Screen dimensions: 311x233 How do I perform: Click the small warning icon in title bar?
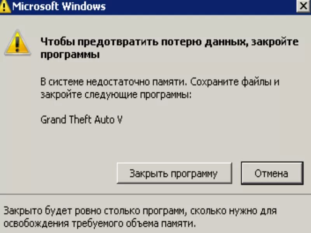pos(5,7)
